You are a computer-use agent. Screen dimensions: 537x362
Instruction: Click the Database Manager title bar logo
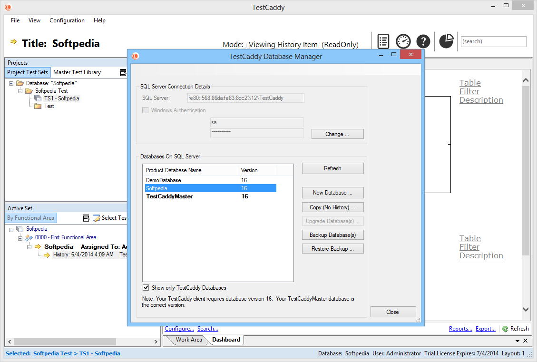pos(135,56)
